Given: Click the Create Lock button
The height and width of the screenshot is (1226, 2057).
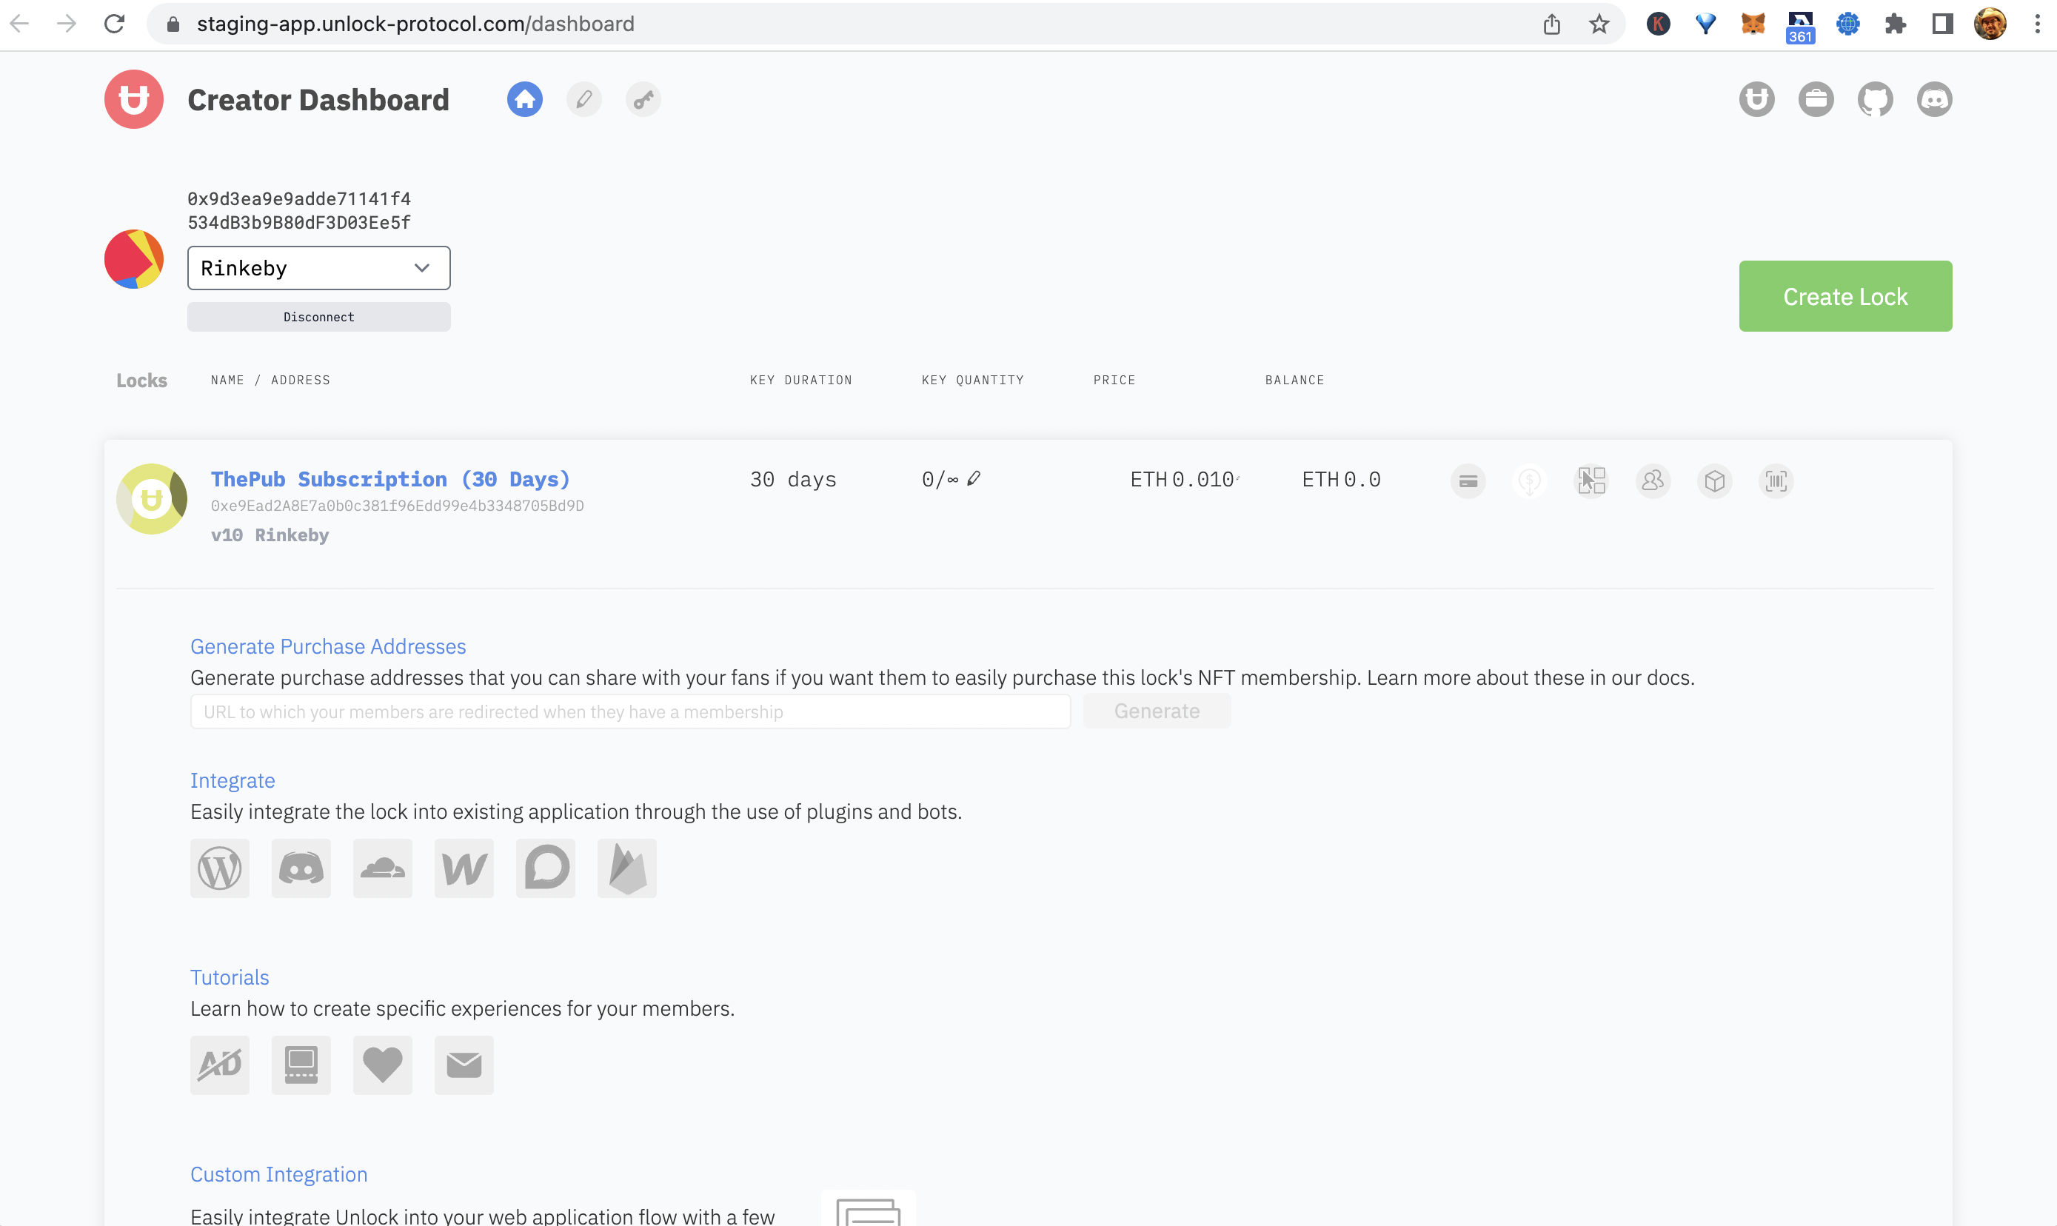Looking at the screenshot, I should pyautogui.click(x=1845, y=295).
